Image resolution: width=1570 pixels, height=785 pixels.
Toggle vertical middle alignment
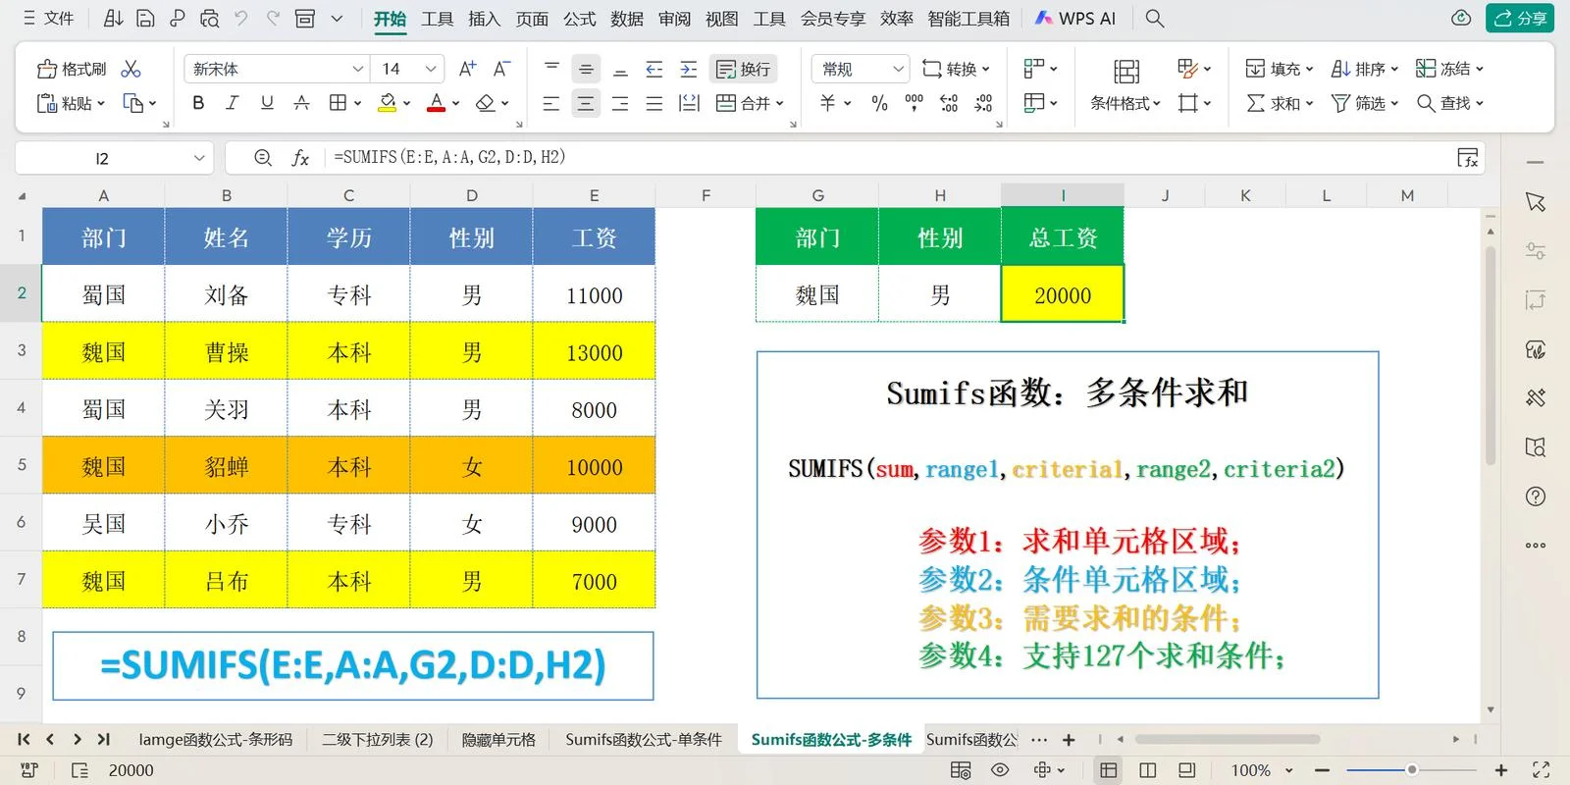[586, 69]
